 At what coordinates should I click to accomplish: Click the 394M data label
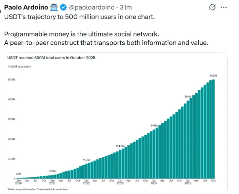188,96
